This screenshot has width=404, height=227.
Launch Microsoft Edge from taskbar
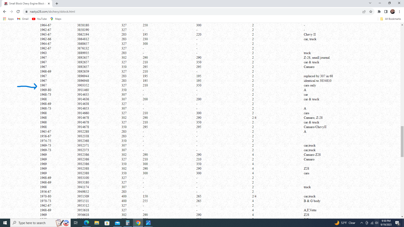86,223
